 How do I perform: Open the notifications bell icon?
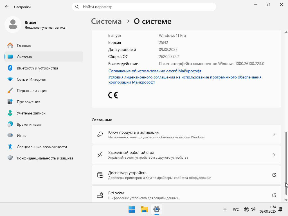(x=280, y=209)
